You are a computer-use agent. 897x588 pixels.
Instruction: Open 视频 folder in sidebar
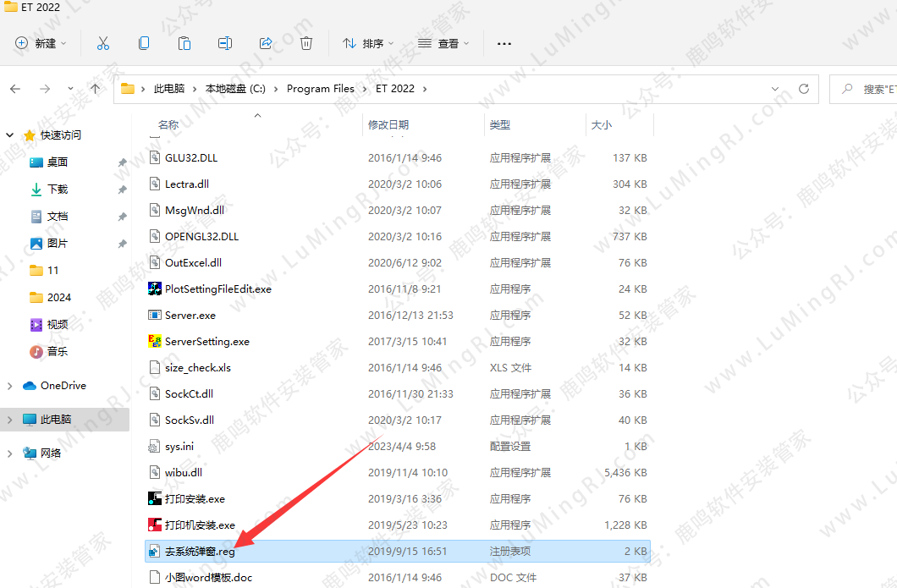(x=58, y=324)
